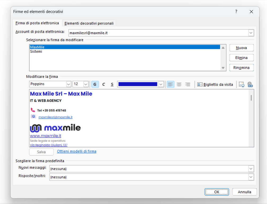Click the Sede legale e operativa text

pyautogui.click(x=48, y=141)
